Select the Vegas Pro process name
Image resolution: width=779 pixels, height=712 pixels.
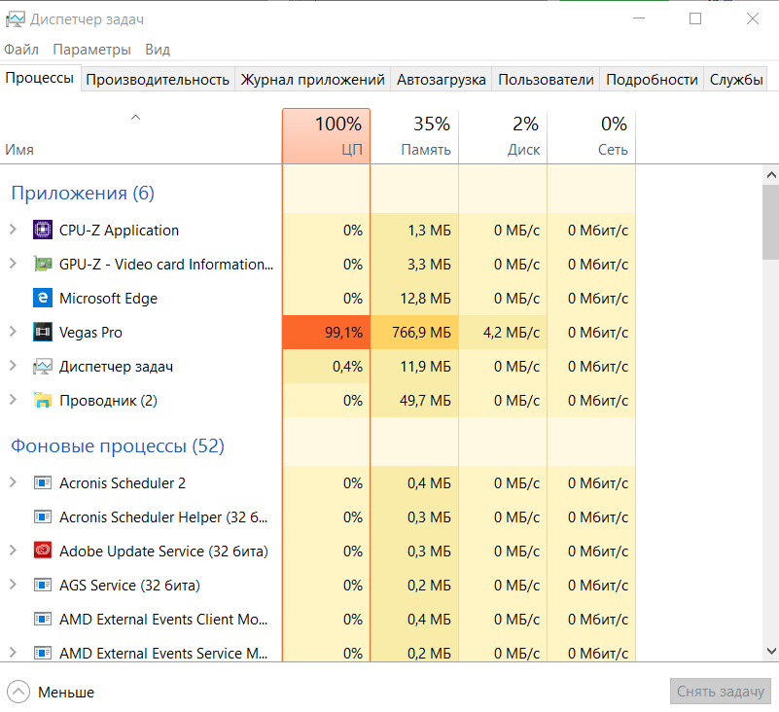click(x=90, y=333)
